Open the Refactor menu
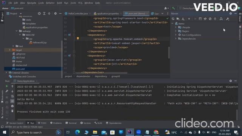Viewport: 242px width, 136px height. (x=50, y=3)
